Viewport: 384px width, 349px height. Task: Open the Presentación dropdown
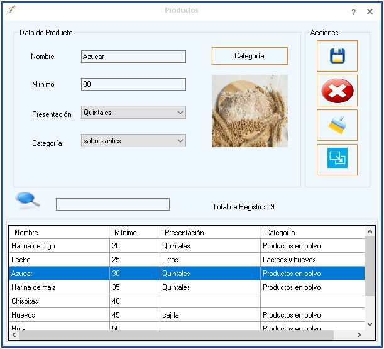tap(133, 113)
